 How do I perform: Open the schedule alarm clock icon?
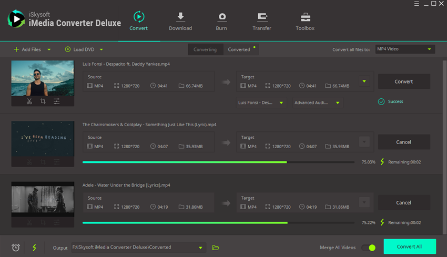tap(16, 248)
